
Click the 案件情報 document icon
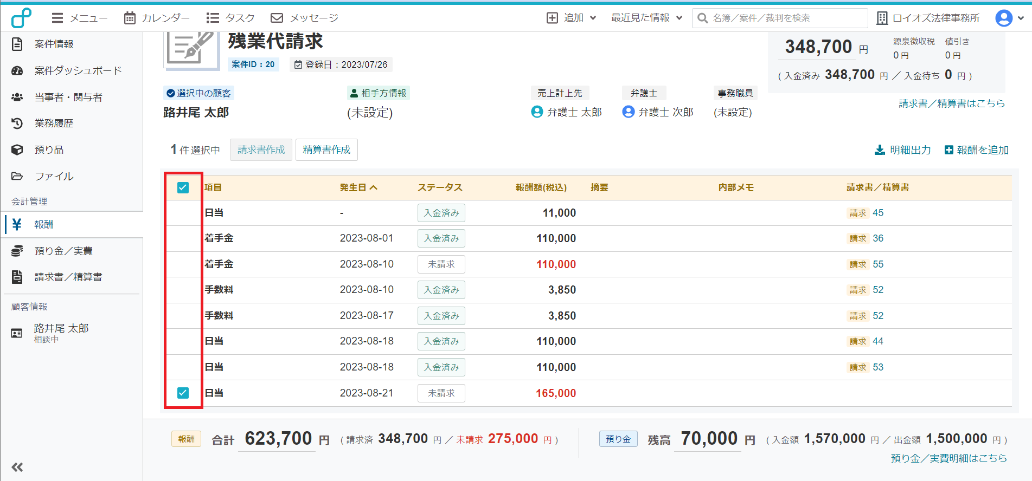(x=17, y=44)
